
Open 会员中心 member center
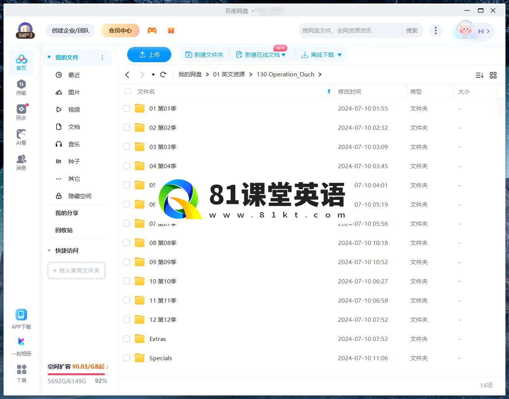pyautogui.click(x=120, y=30)
